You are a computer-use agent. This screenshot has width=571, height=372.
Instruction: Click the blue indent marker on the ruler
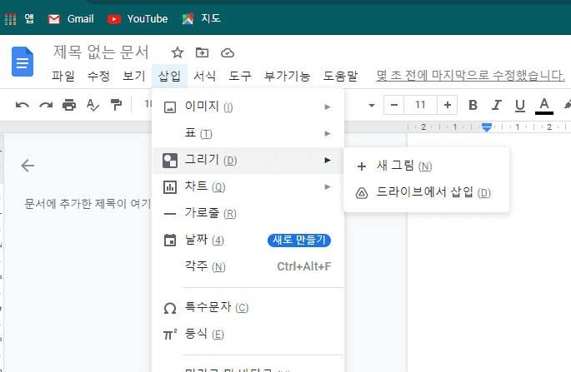(x=487, y=127)
